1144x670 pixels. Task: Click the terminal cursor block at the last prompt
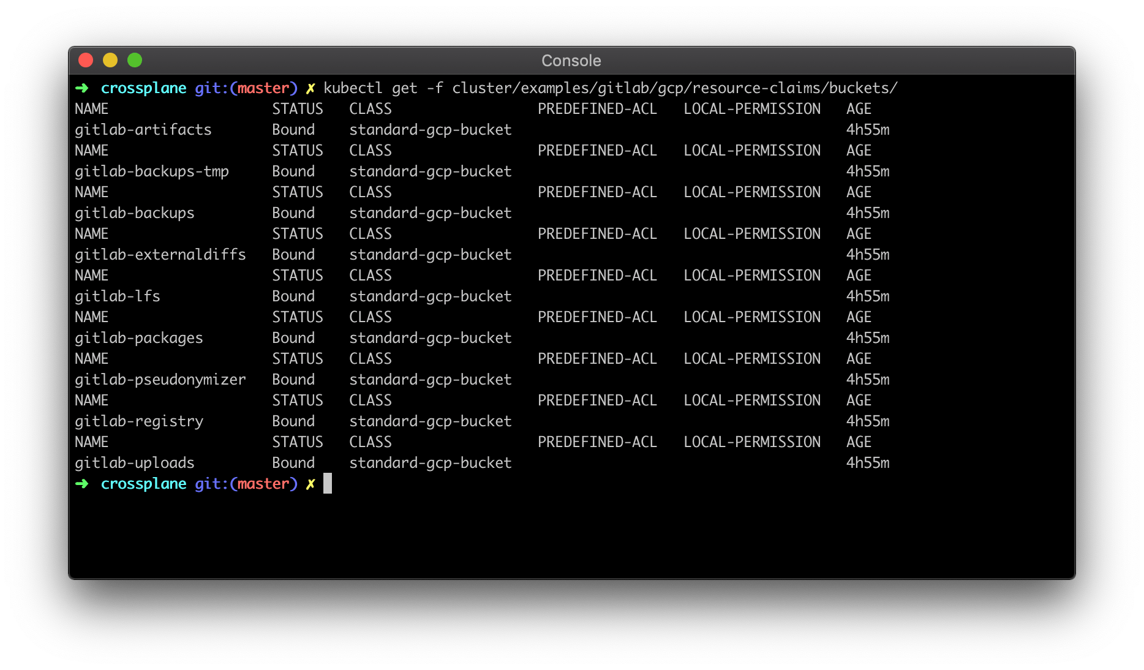point(328,483)
